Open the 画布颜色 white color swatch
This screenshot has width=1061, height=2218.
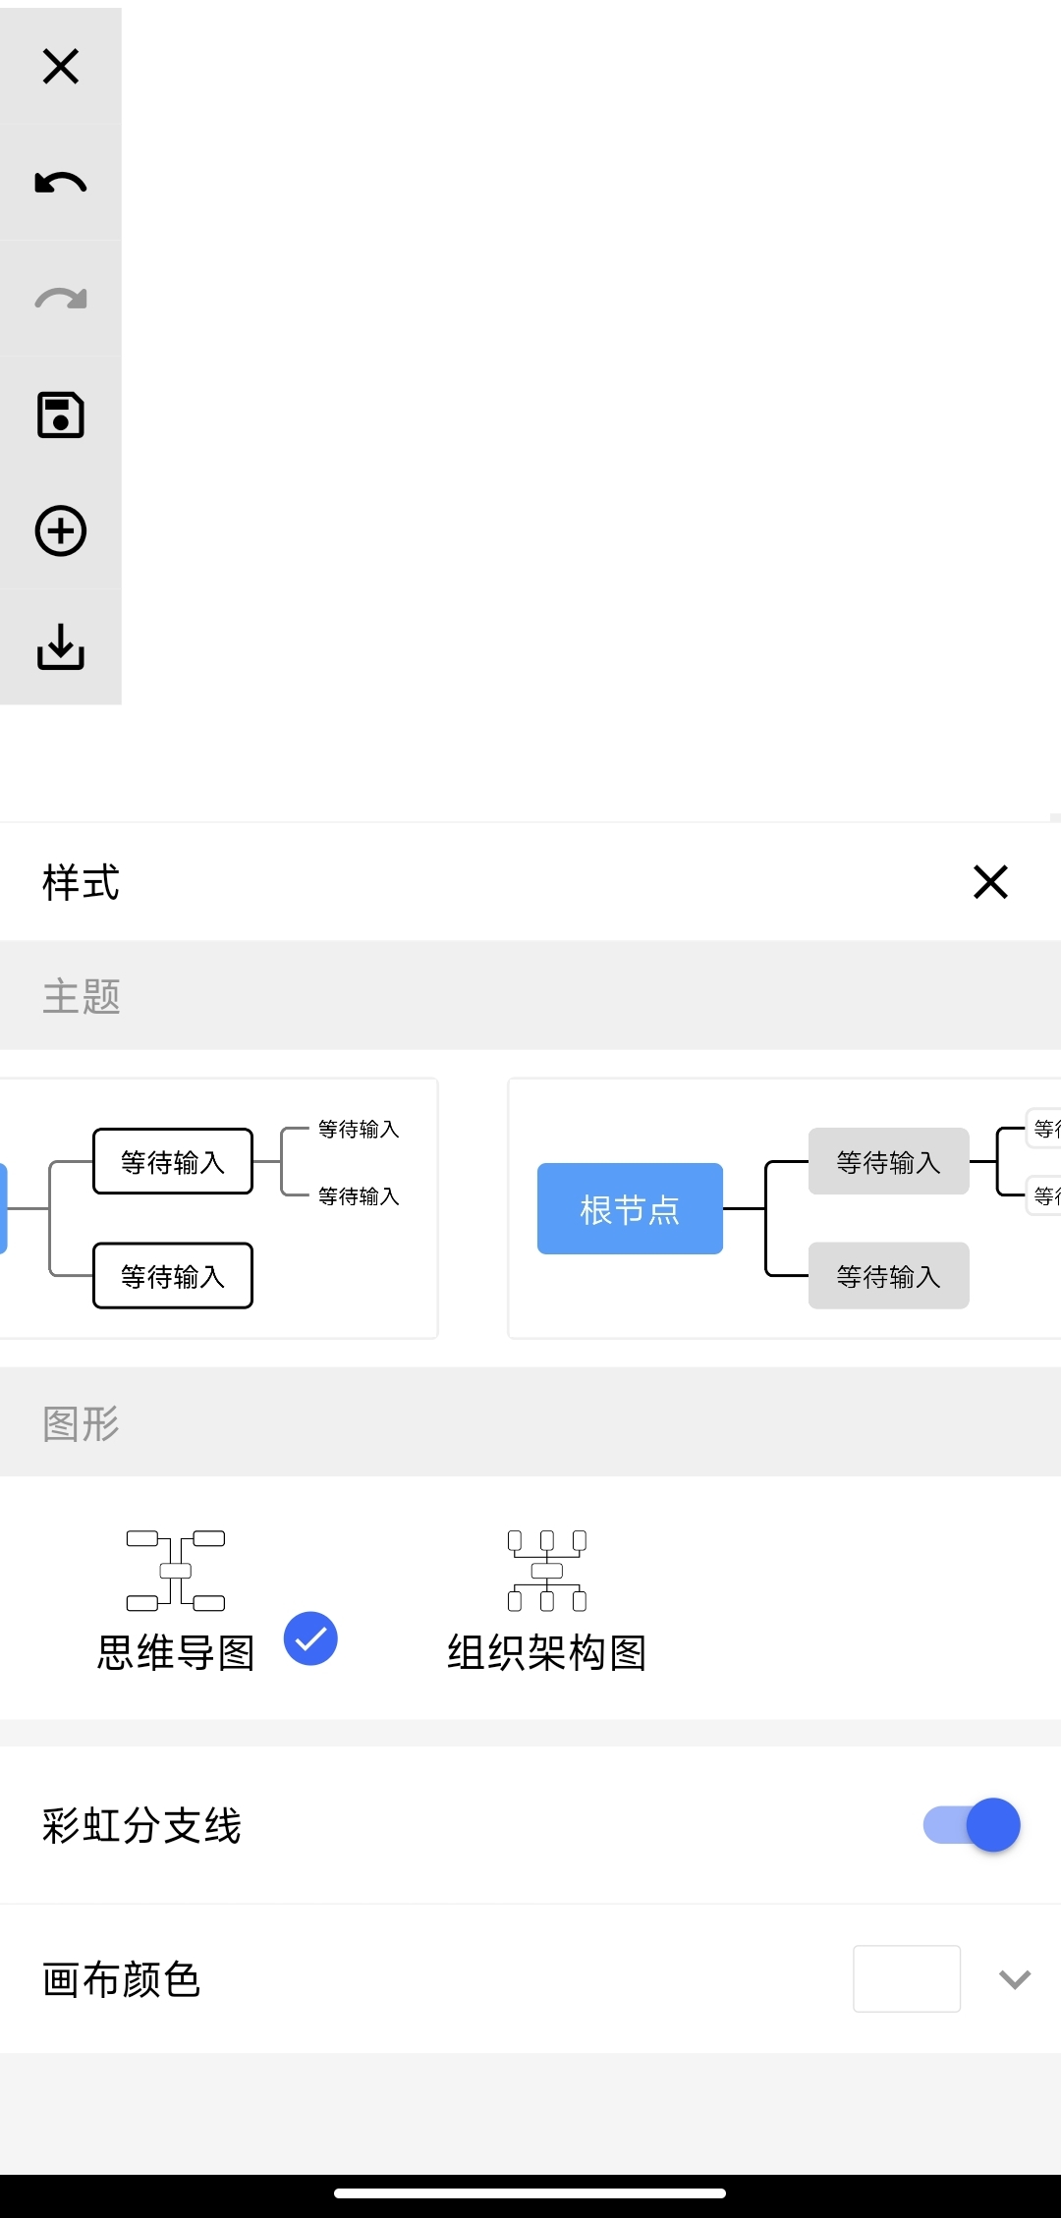click(x=907, y=1978)
